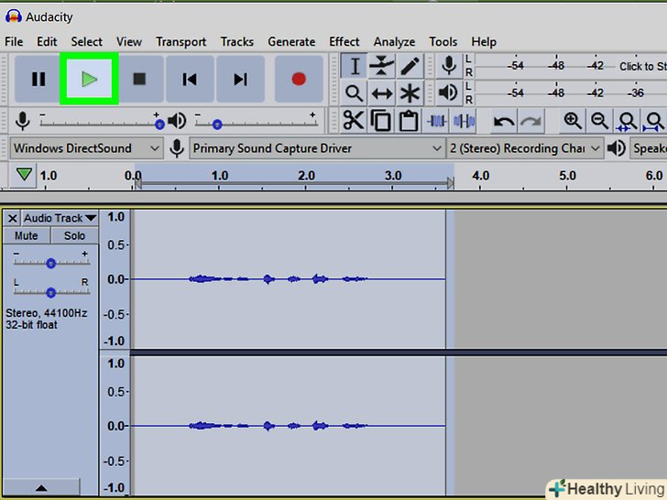
Task: Select the Envelope tool
Action: [381, 66]
